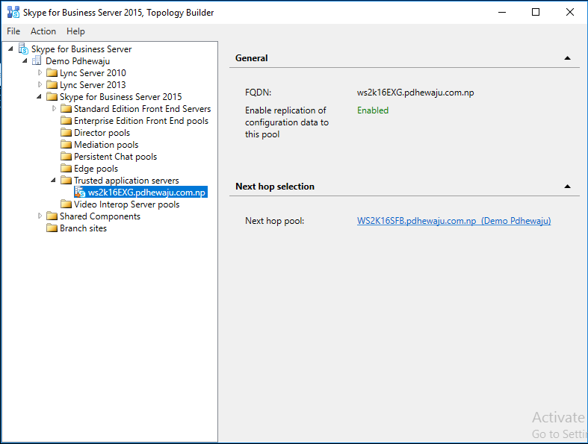
Task: Maximize the Topology Builder window
Action: (x=536, y=12)
